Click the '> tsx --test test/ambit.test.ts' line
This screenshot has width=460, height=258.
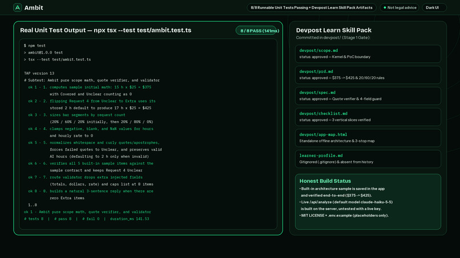coord(57,59)
